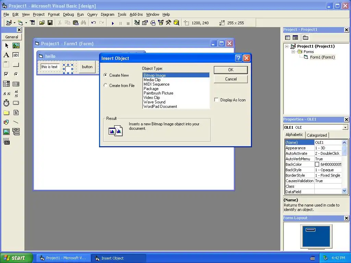
Task: Confirm the Insert Object dialog with OK
Action: tap(231, 70)
